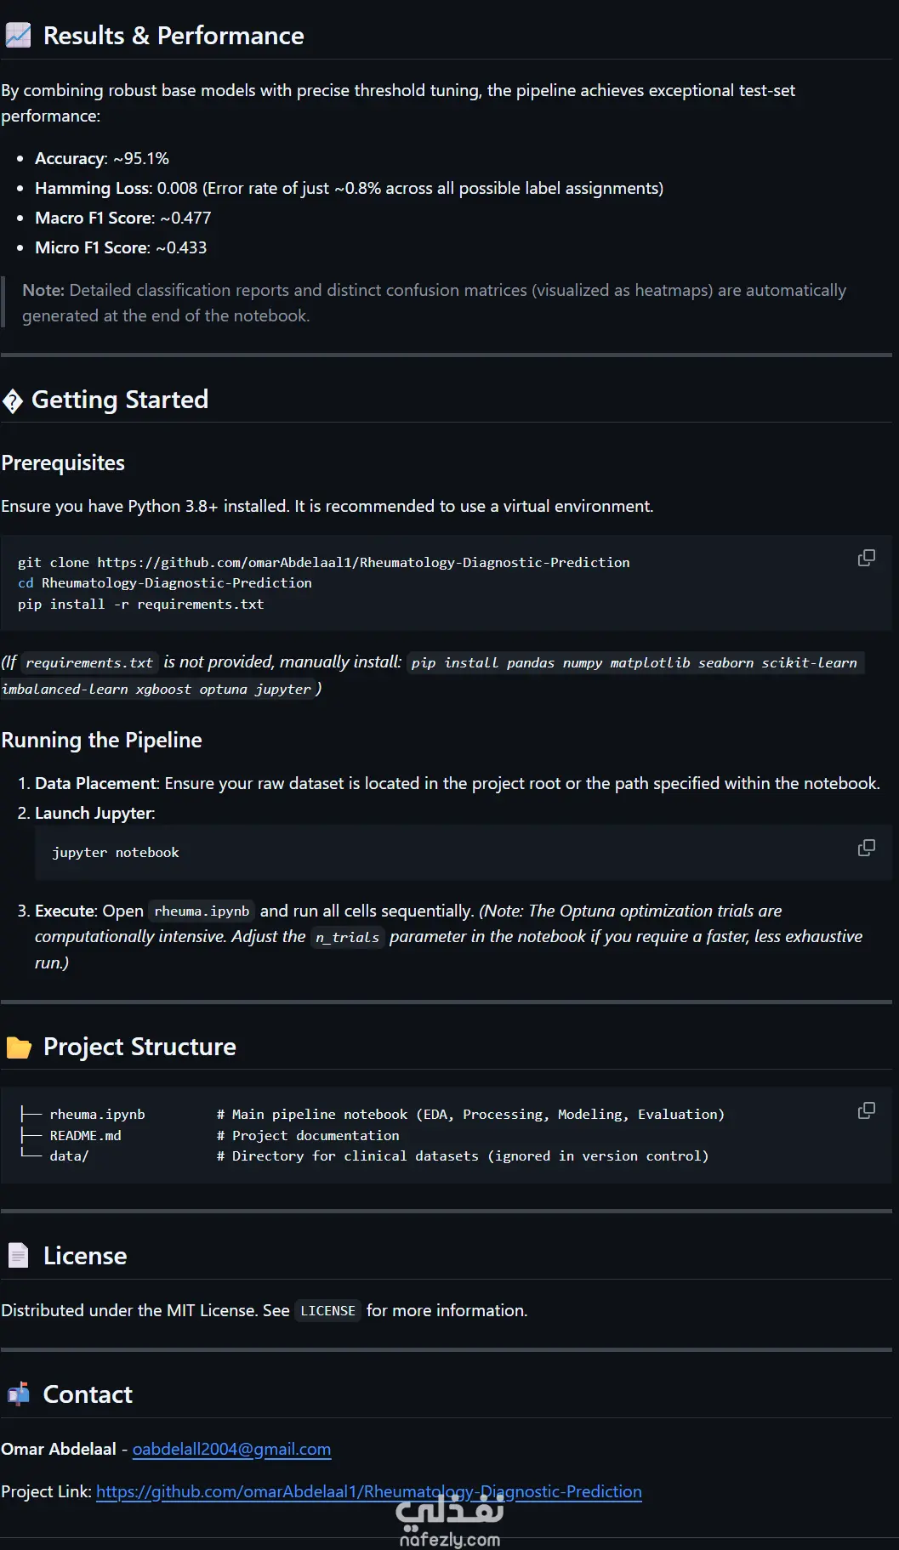Click the document icon beside License heading

(x=18, y=1256)
